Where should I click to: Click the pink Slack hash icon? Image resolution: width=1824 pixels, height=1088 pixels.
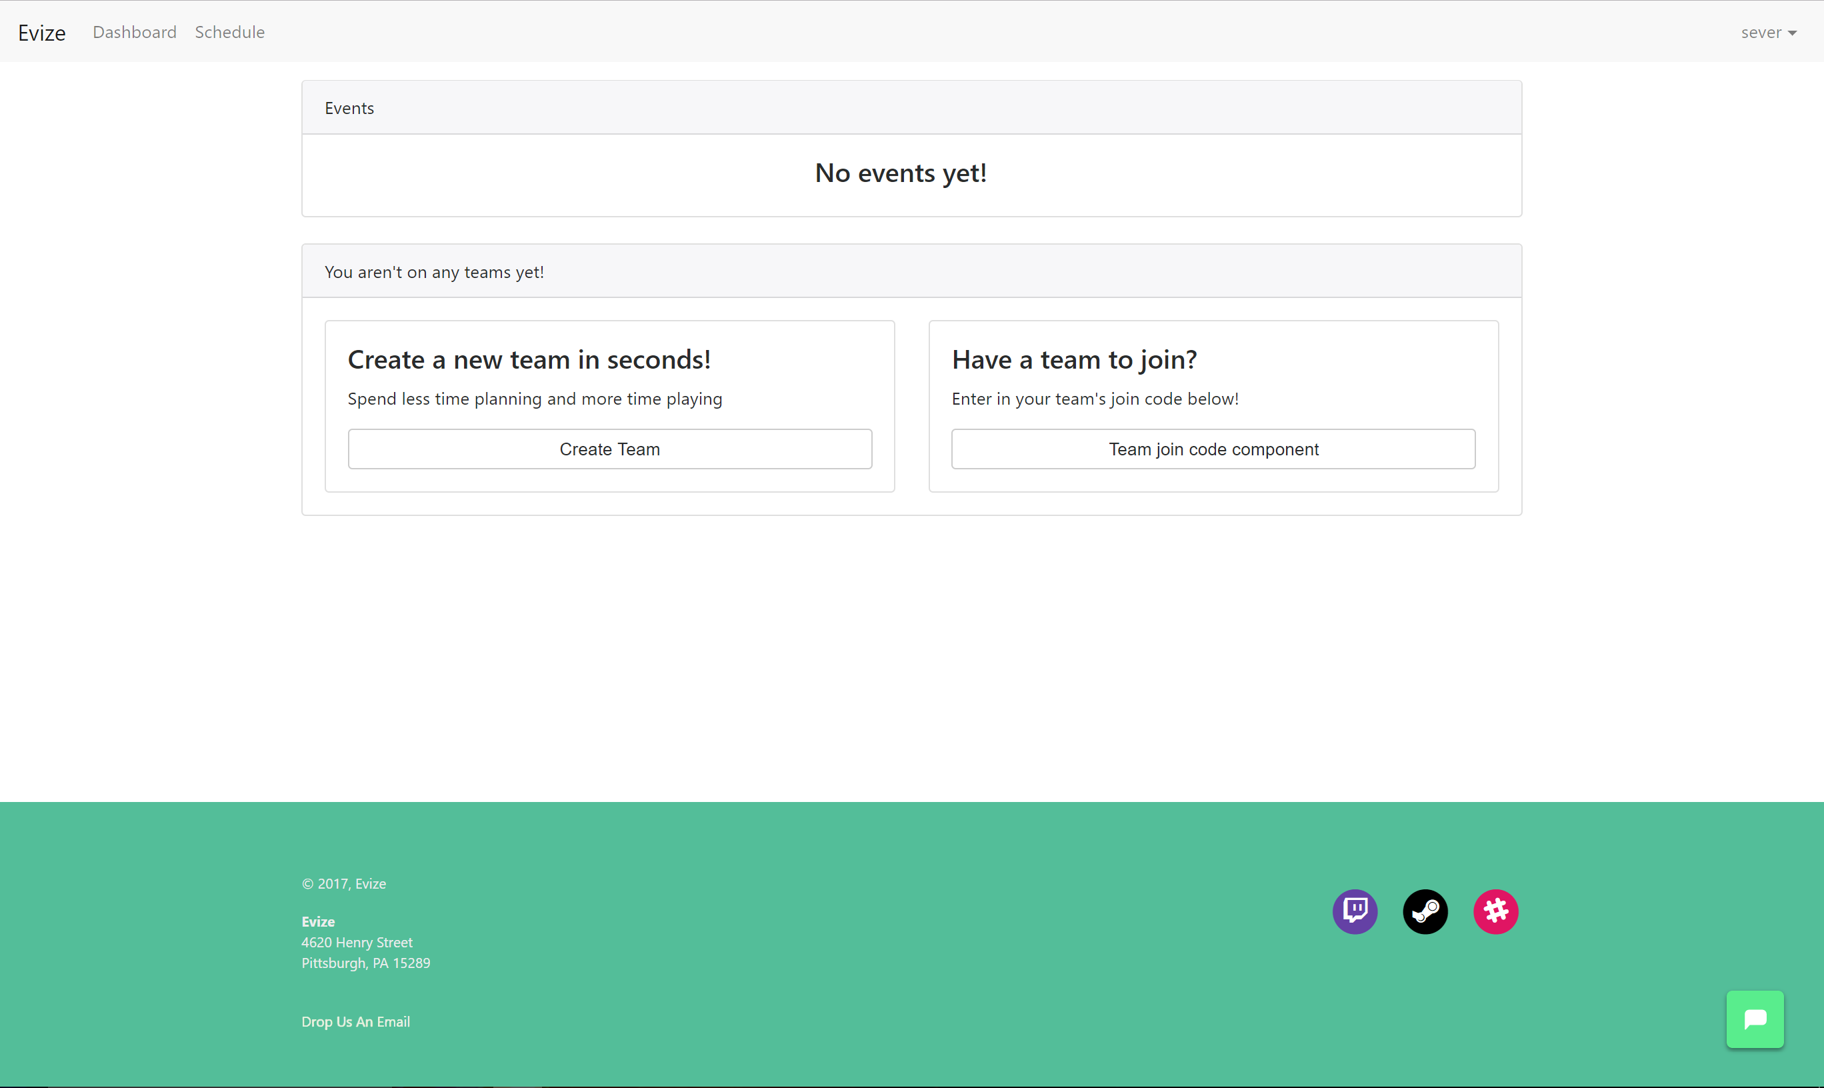(x=1495, y=911)
